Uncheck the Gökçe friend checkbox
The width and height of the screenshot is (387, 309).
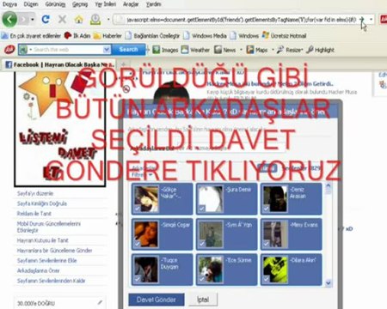point(137,209)
